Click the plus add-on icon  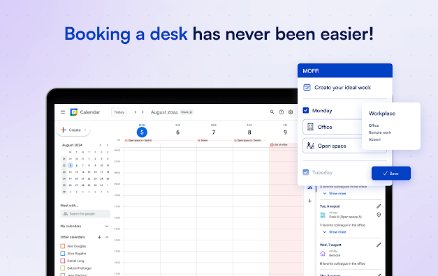click(309, 201)
